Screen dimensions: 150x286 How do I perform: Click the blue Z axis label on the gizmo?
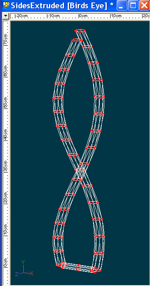coord(17,274)
